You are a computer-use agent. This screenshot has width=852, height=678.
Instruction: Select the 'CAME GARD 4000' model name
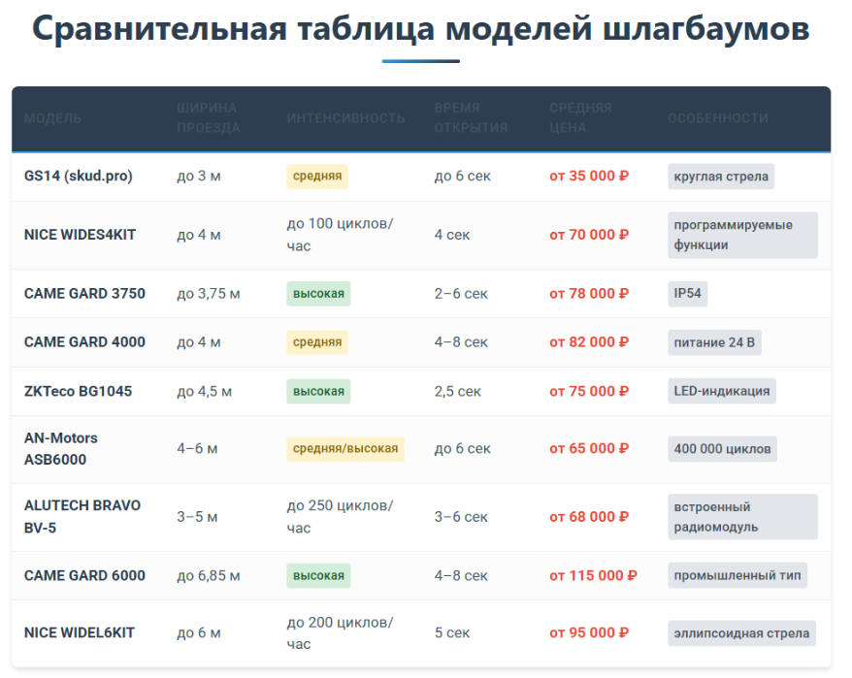(x=84, y=341)
